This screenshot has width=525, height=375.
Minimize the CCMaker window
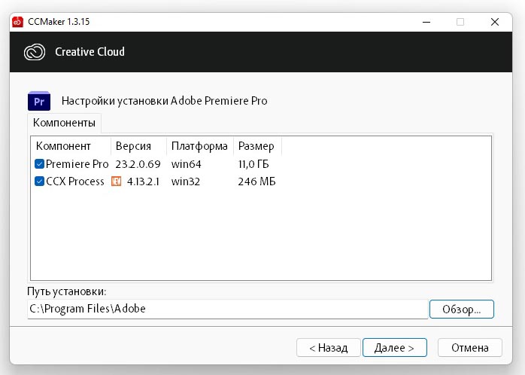pyautogui.click(x=426, y=22)
